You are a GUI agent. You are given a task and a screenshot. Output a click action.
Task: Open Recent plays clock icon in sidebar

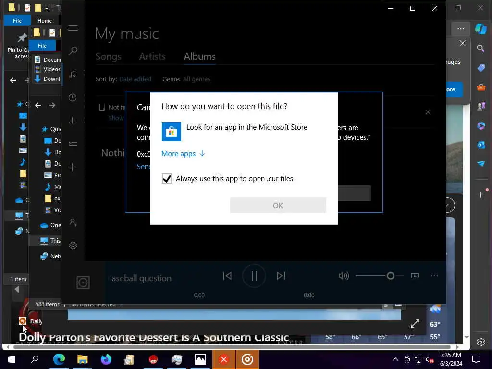[x=73, y=98]
